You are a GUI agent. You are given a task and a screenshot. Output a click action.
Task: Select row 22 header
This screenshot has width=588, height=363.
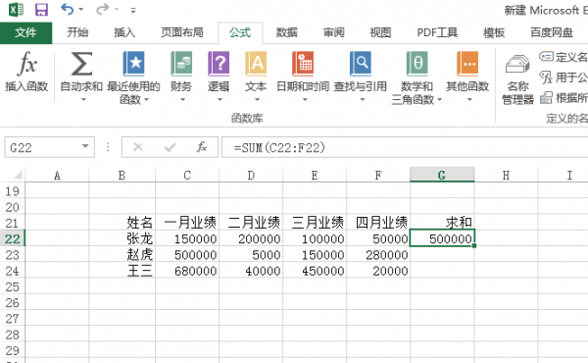13,238
